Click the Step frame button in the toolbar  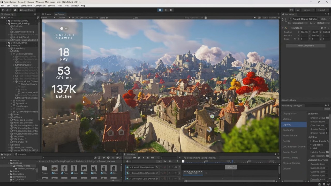171,10
